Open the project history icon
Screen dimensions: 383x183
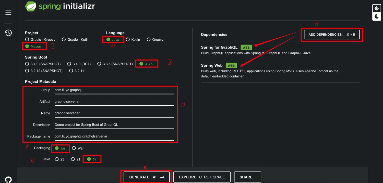pyautogui.click(x=8, y=33)
